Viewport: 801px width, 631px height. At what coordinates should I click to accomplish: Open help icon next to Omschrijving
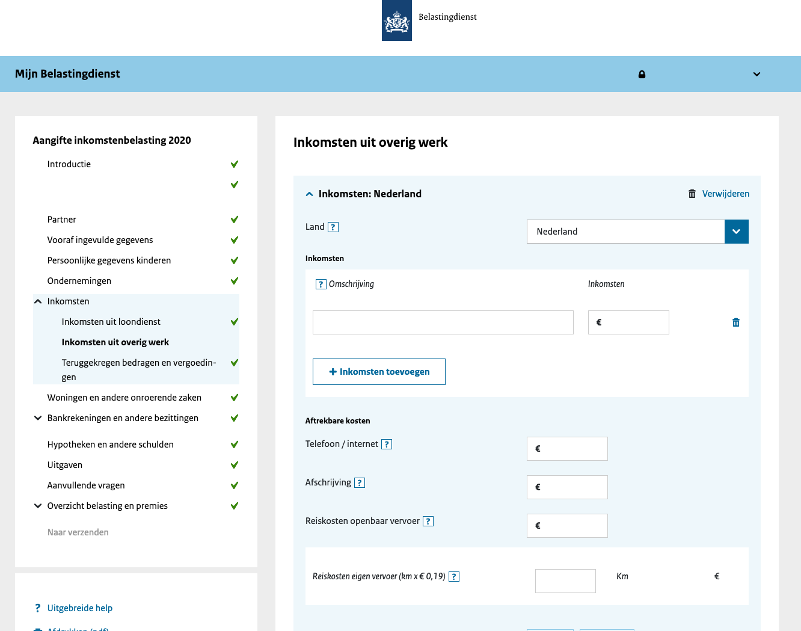point(321,285)
